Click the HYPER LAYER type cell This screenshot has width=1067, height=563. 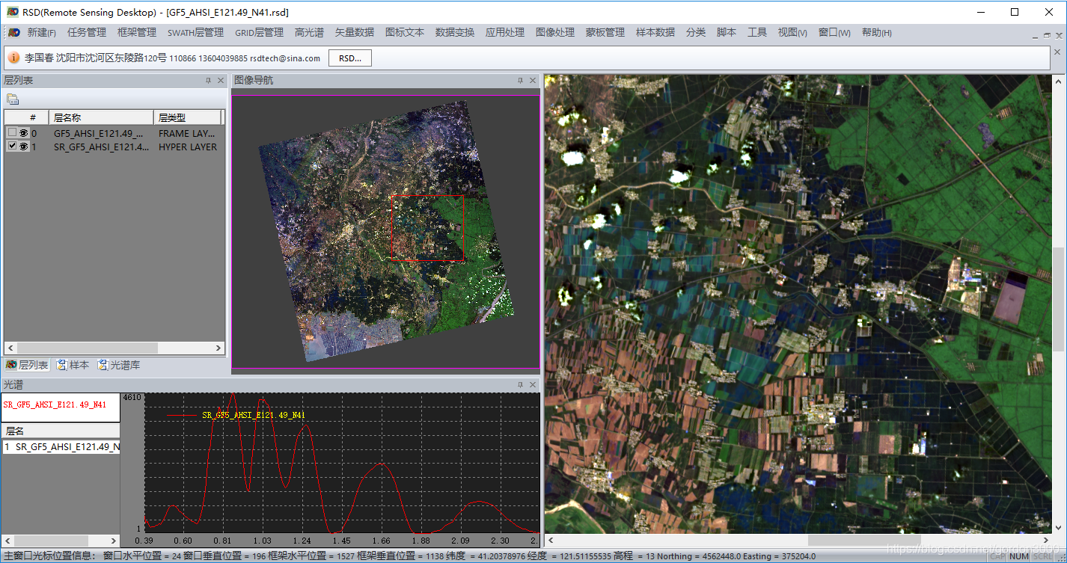point(188,147)
